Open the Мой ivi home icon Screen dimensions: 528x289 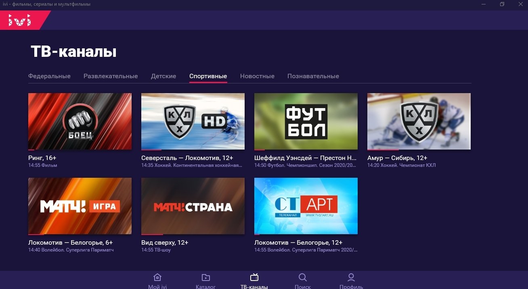157,278
